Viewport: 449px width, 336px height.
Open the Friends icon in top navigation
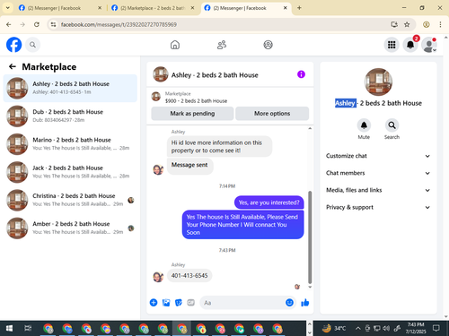click(x=222, y=45)
